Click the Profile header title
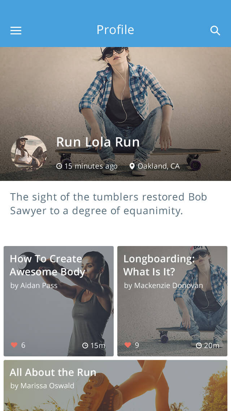 [115, 30]
